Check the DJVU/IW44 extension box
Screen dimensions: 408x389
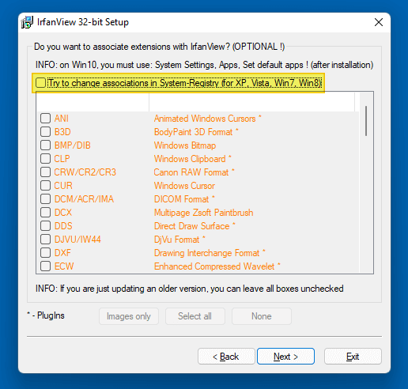[45, 240]
